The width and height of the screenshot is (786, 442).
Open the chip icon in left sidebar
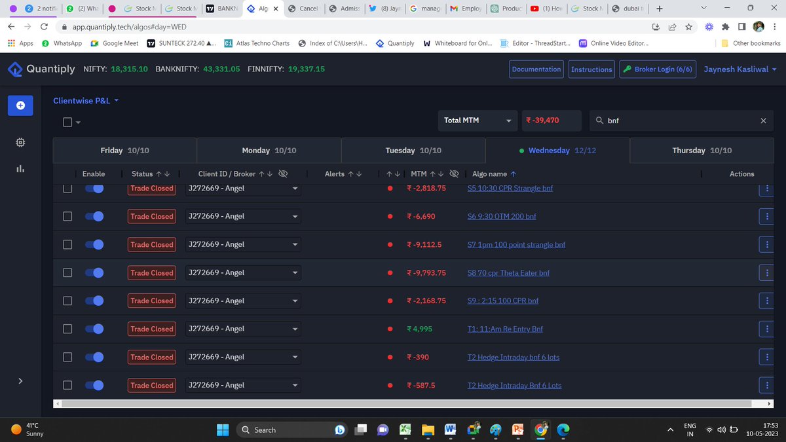point(20,142)
